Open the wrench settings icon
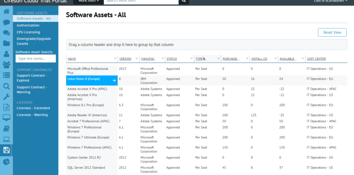Screen dimensions: 354x175 pyautogui.click(x=6, y=97)
